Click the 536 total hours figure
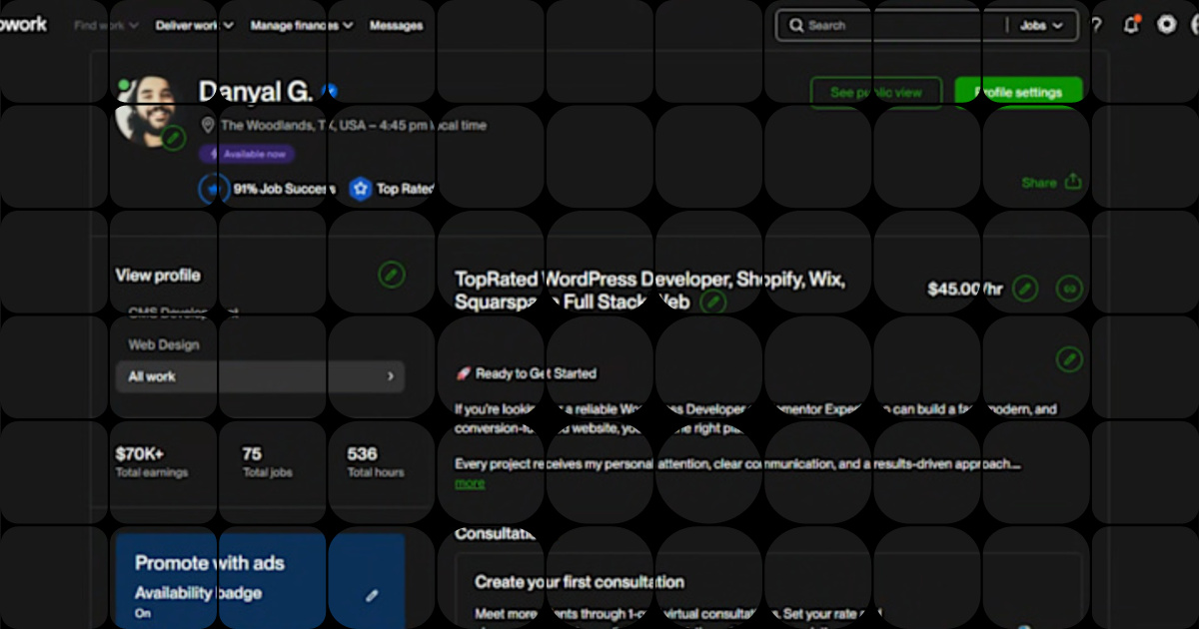Viewport: 1199px width, 629px height. pyautogui.click(x=363, y=454)
